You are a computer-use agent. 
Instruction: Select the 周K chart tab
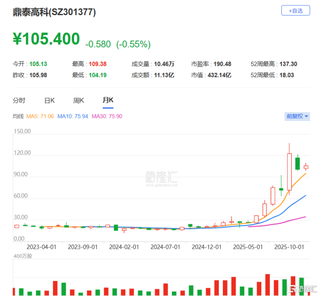79,101
